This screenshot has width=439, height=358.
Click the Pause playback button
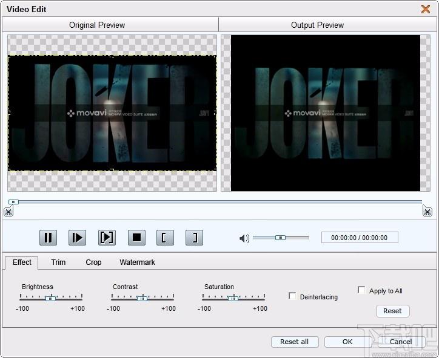pyautogui.click(x=48, y=238)
